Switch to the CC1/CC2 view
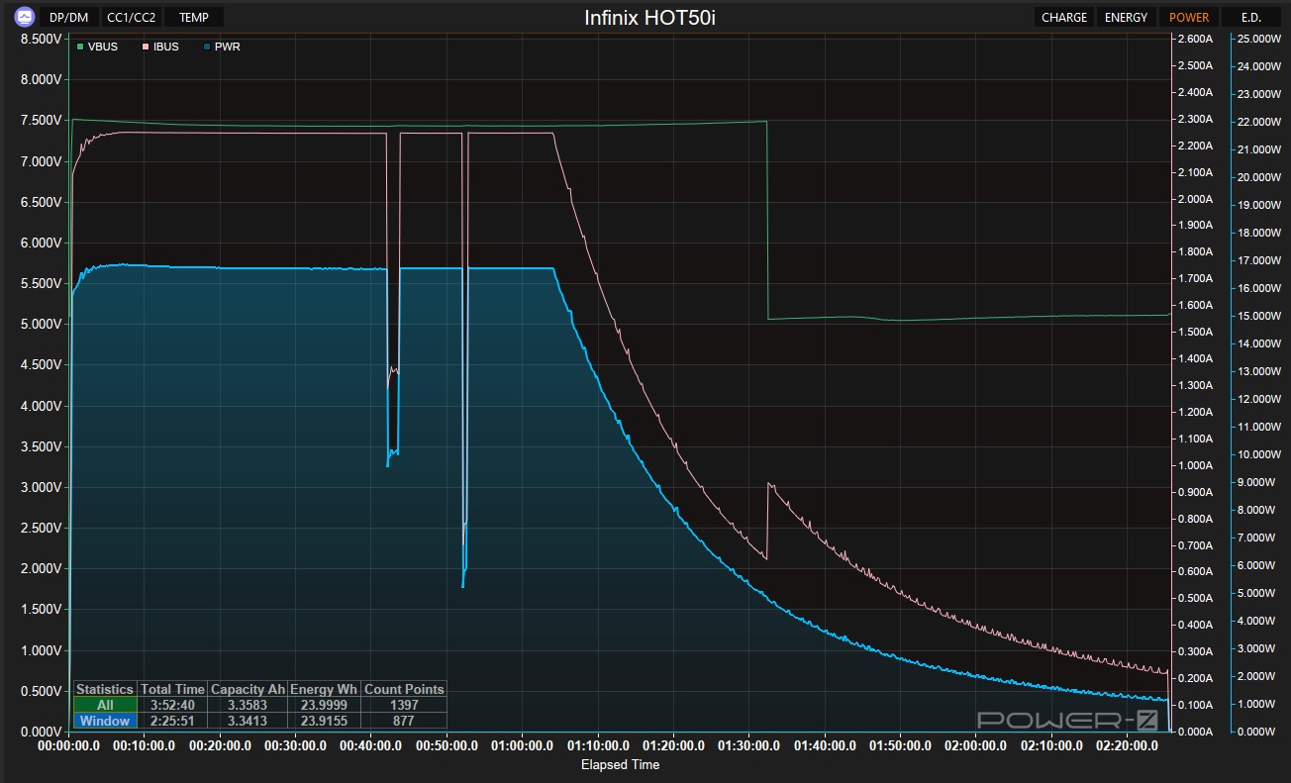Screen dimensions: 1291x783 click(x=131, y=17)
